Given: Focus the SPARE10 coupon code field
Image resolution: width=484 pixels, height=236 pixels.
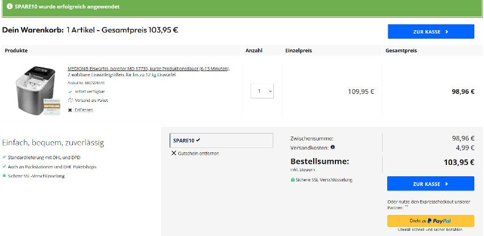Looking at the screenshot, I should tap(222, 140).
